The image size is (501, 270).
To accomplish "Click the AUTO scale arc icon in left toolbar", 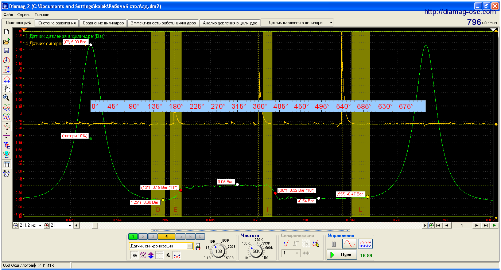I will click(6, 60).
